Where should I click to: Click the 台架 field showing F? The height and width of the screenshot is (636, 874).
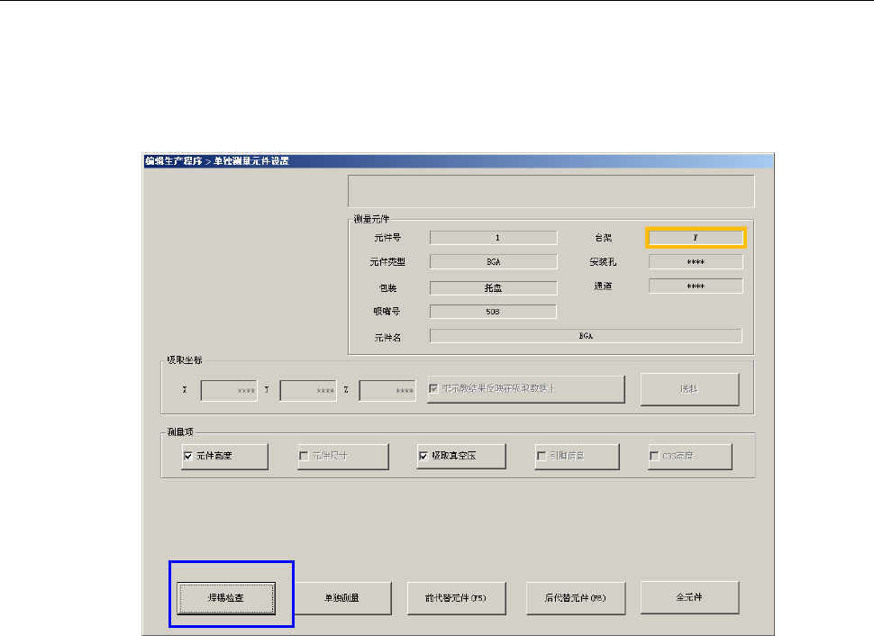696,238
